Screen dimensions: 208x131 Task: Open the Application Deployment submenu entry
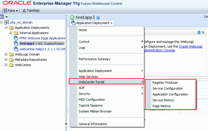tap(107, 71)
